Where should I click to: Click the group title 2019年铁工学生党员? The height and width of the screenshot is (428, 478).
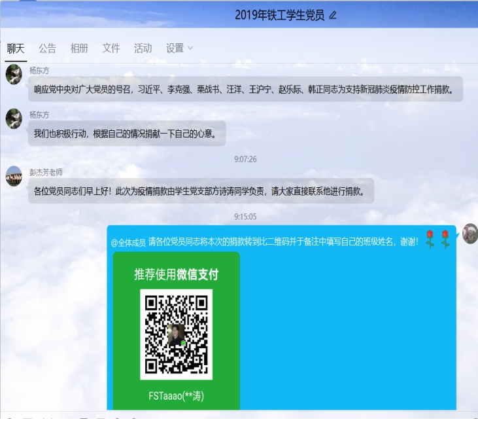pyautogui.click(x=280, y=15)
